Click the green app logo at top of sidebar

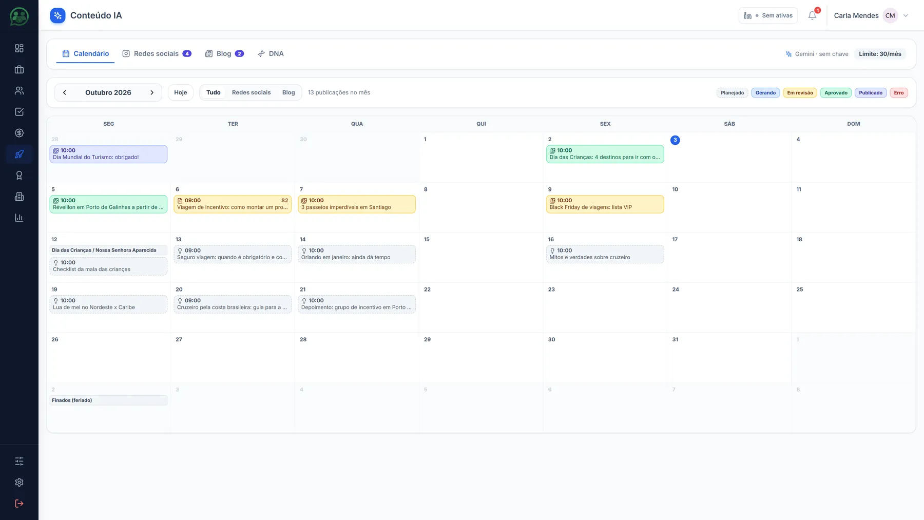(19, 16)
